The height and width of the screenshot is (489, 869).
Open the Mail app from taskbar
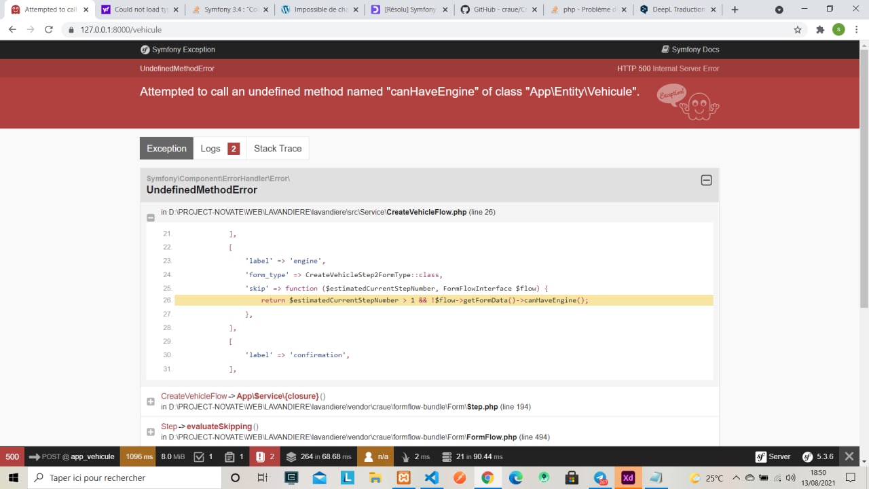pyautogui.click(x=320, y=477)
